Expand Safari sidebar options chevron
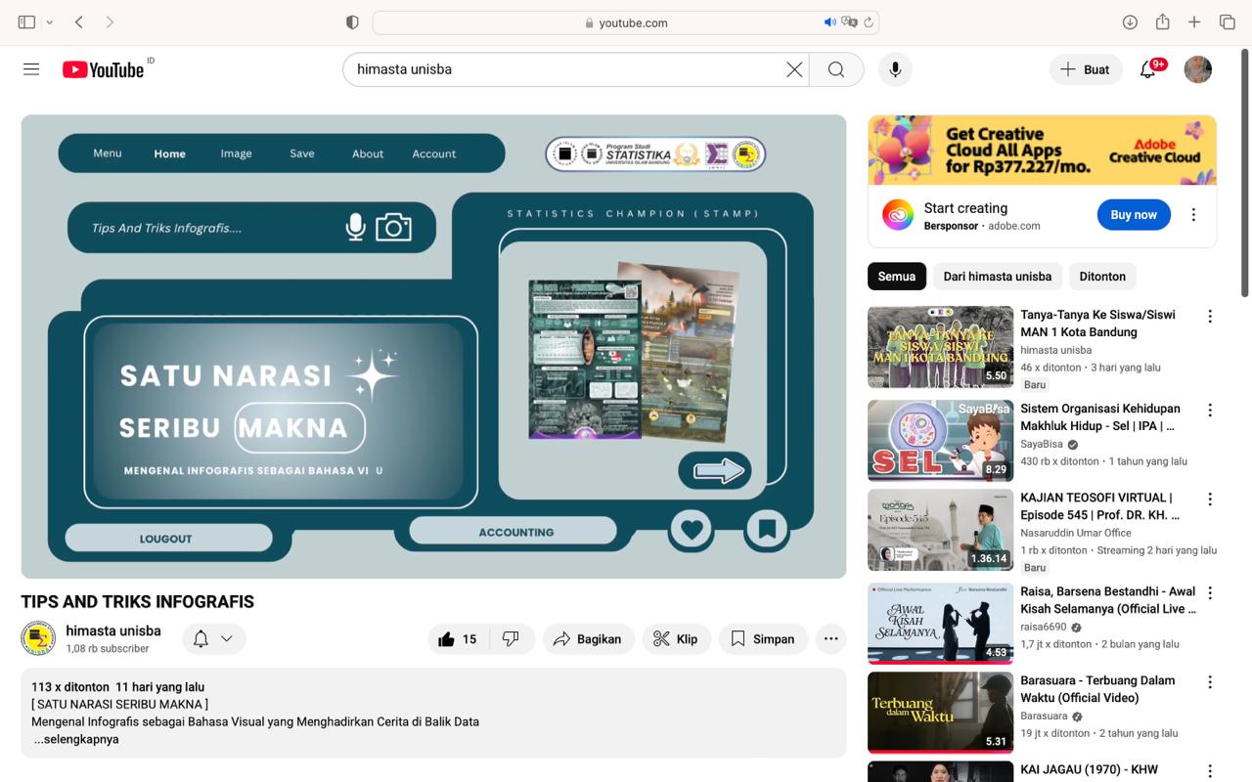The height and width of the screenshot is (782, 1252). (50, 22)
